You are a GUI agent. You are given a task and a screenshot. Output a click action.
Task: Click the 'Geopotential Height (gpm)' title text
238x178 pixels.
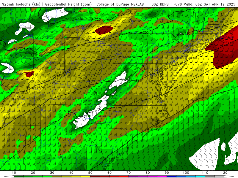pyautogui.click(x=68, y=4)
